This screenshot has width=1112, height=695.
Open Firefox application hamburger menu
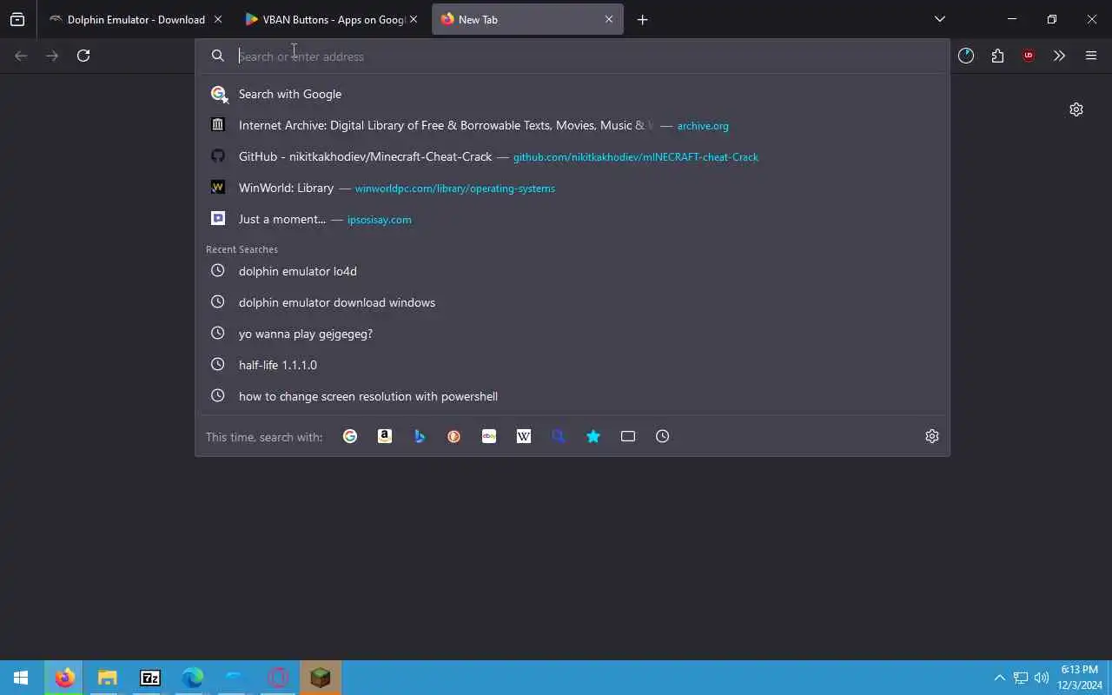click(x=1091, y=56)
